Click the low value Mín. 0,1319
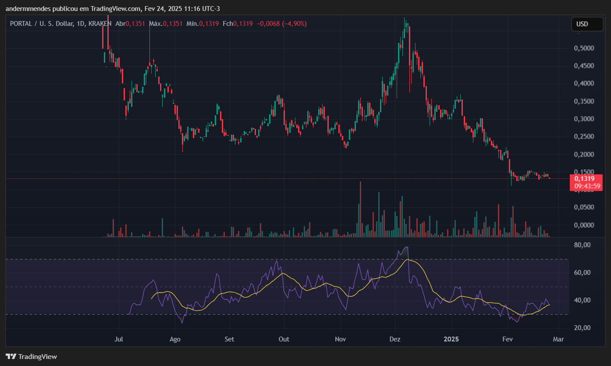The height and width of the screenshot is (366, 611). point(202,24)
